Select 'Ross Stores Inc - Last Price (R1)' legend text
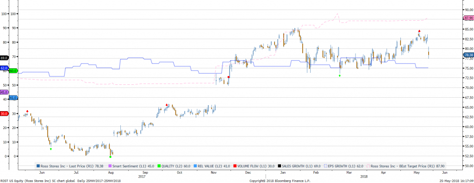Image resolution: width=474 pixels, height=183 pixels. pyautogui.click(x=67, y=165)
